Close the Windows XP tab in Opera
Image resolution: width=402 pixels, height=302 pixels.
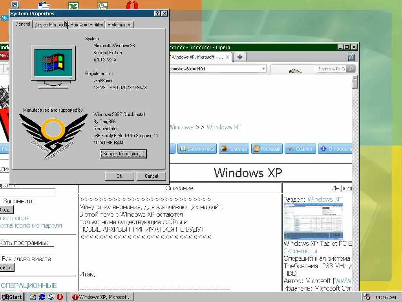(x=227, y=57)
